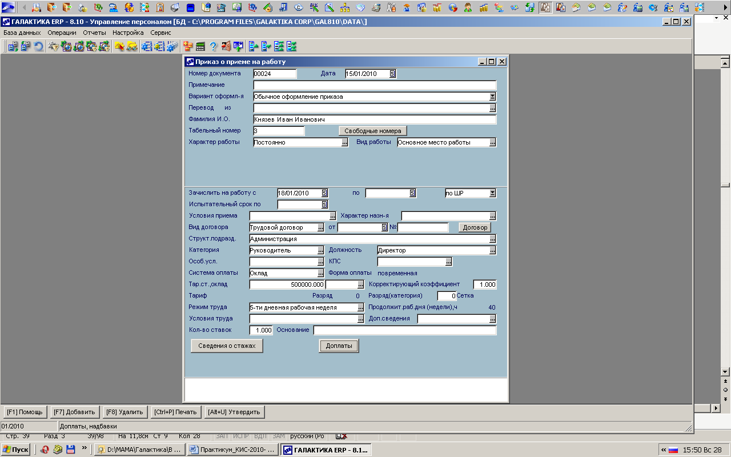Click the blue question mark help icon
Screen dimensions: 731x457
pyautogui.click(x=213, y=47)
